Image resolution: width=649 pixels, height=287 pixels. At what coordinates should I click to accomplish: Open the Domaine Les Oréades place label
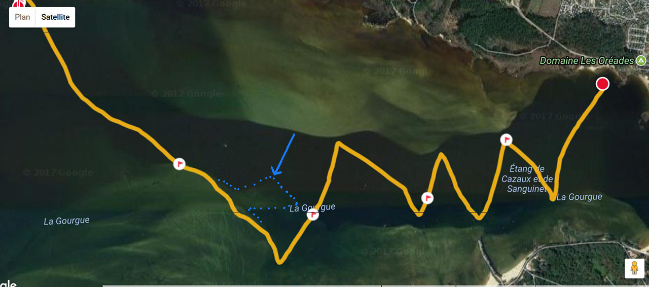pos(587,61)
